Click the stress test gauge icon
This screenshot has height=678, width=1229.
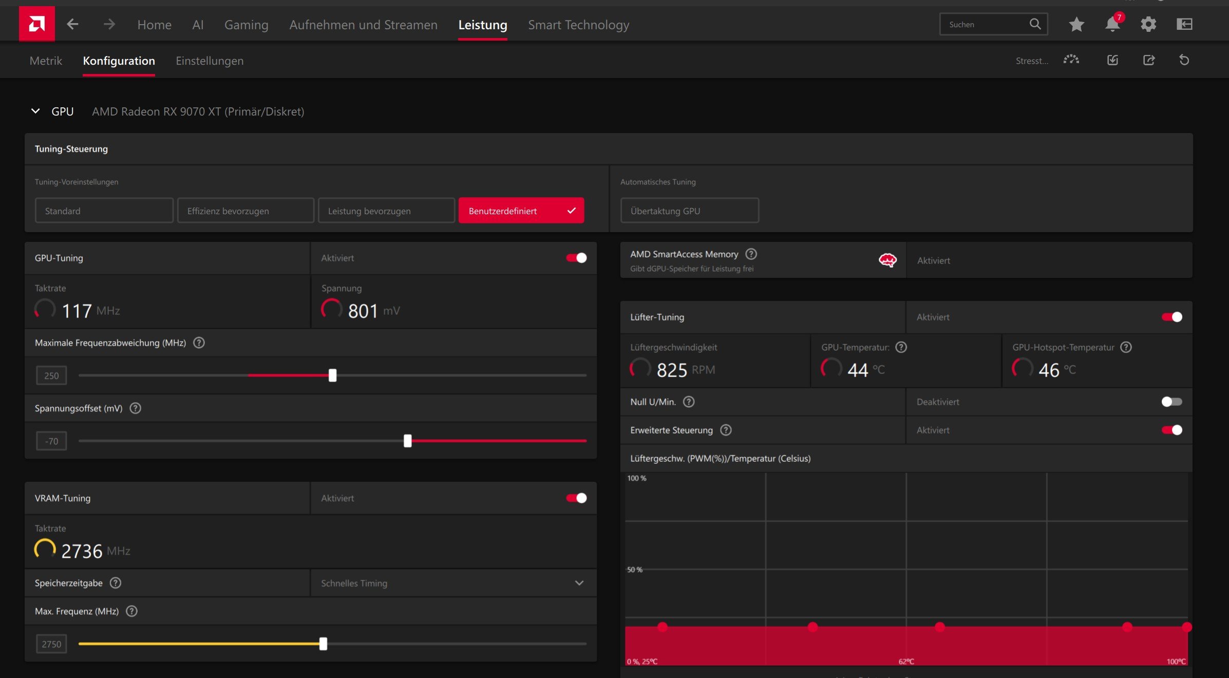(x=1071, y=60)
